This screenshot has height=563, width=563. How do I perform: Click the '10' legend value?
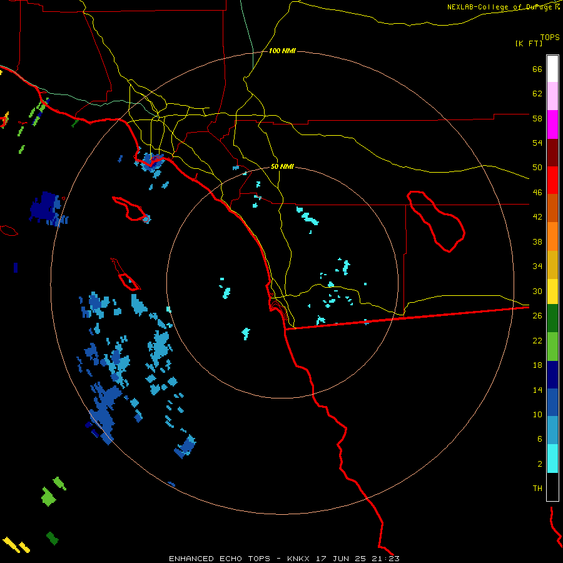537,415
